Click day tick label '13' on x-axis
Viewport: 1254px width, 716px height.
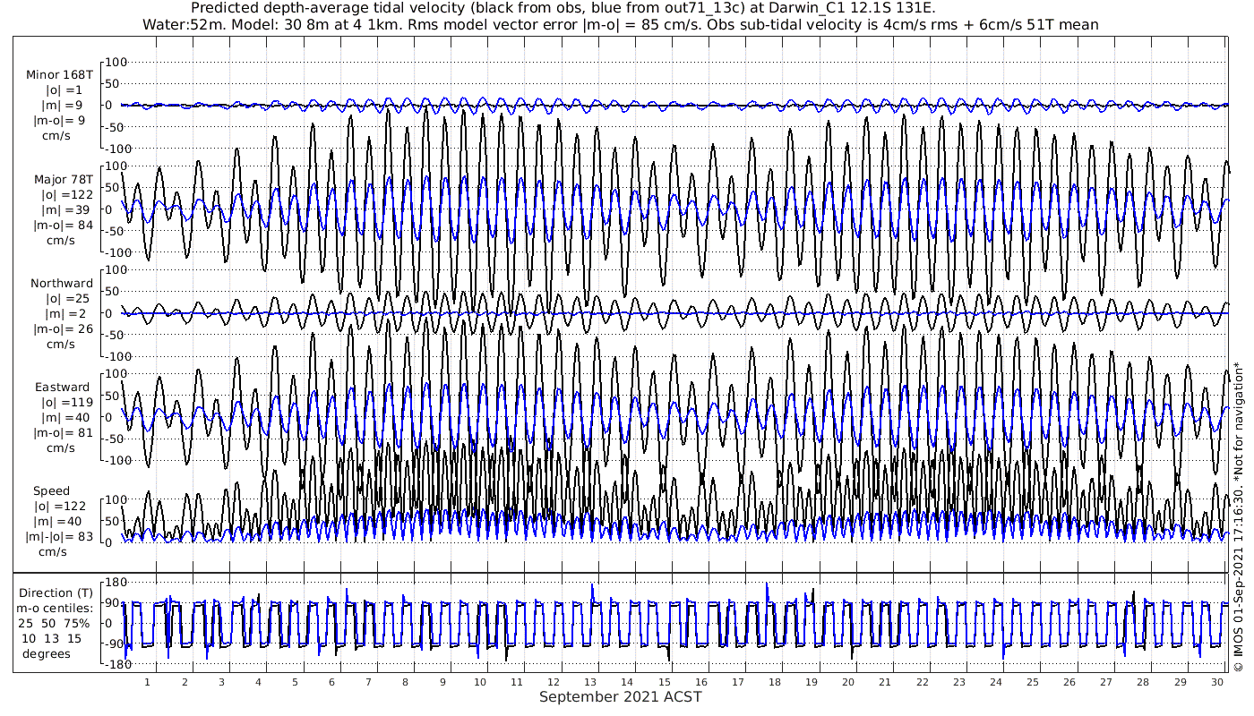tap(590, 682)
